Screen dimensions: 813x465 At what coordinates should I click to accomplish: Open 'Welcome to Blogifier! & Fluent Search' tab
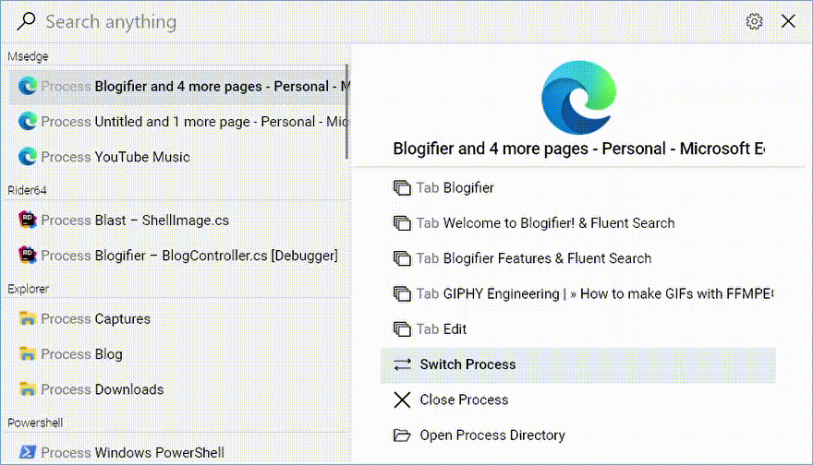[578, 222]
